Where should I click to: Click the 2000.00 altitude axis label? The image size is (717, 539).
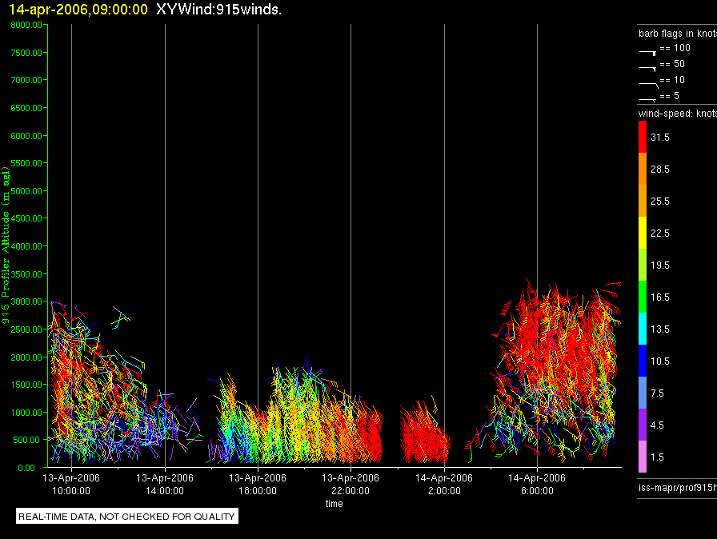point(26,357)
